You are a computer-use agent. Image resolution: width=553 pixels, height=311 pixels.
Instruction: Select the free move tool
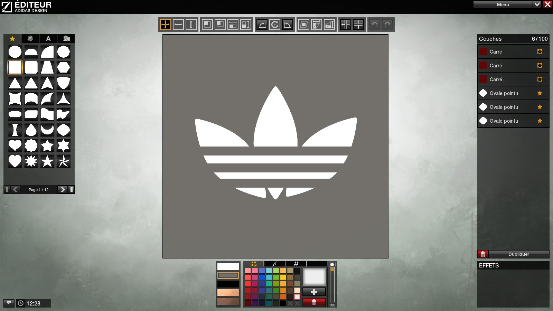166,25
